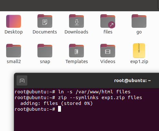Click at the terminal prompt cursor
The height and width of the screenshot is (131, 159).
tap(59, 109)
